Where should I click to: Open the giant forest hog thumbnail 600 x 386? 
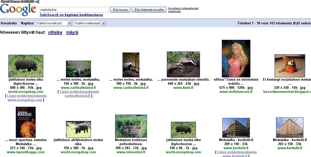(x=26, y=66)
